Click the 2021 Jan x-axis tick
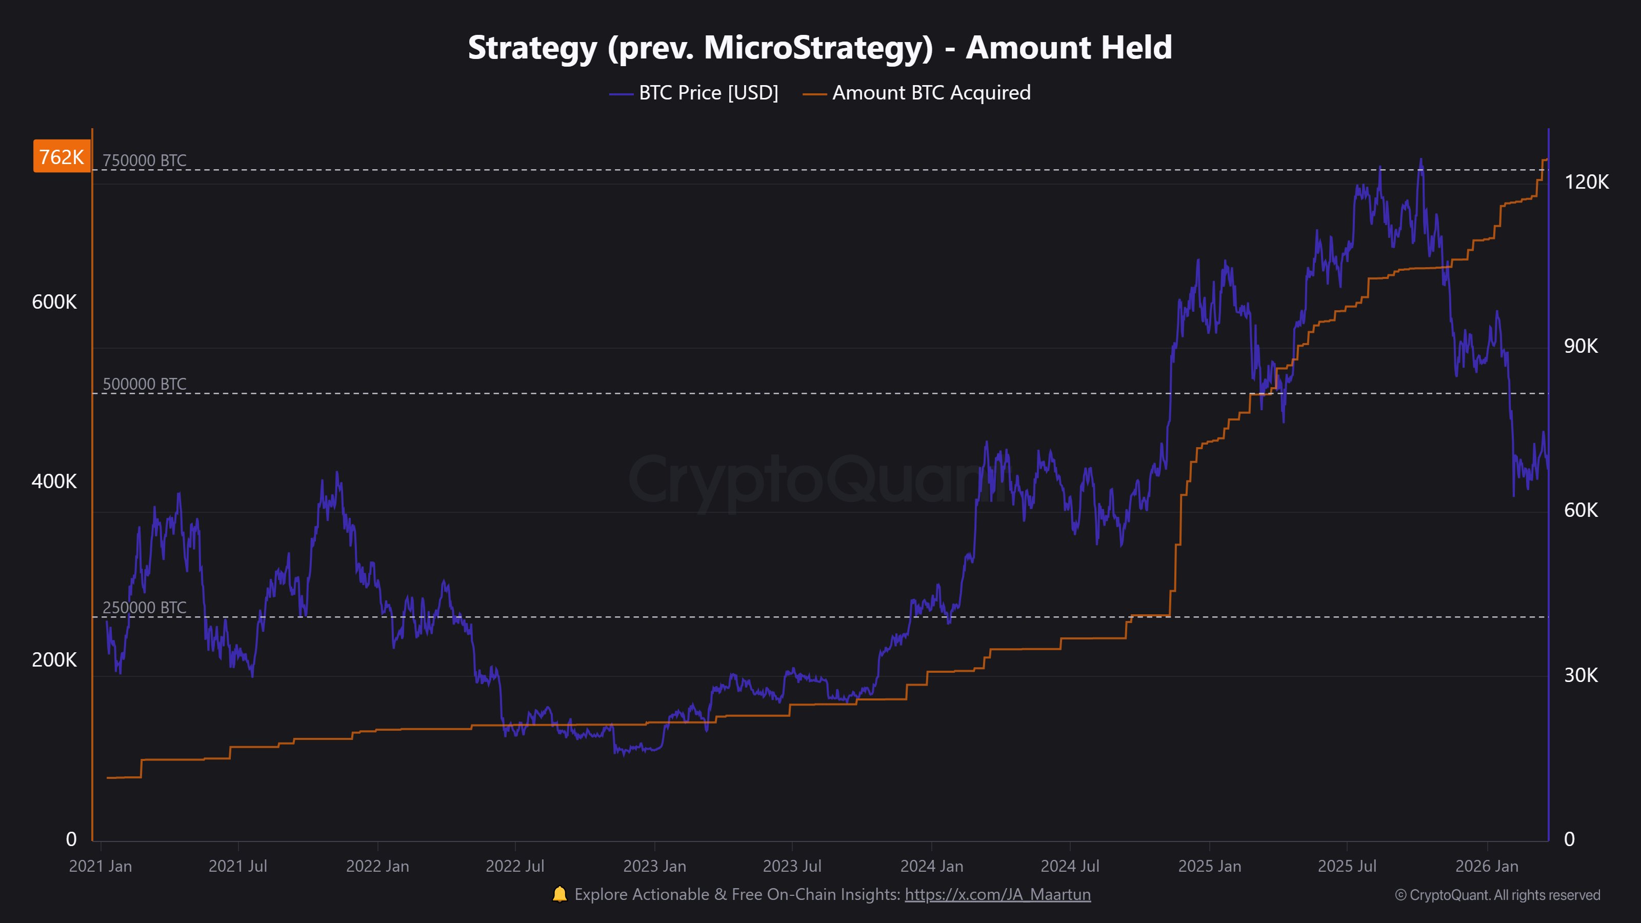The height and width of the screenshot is (923, 1641). click(101, 866)
